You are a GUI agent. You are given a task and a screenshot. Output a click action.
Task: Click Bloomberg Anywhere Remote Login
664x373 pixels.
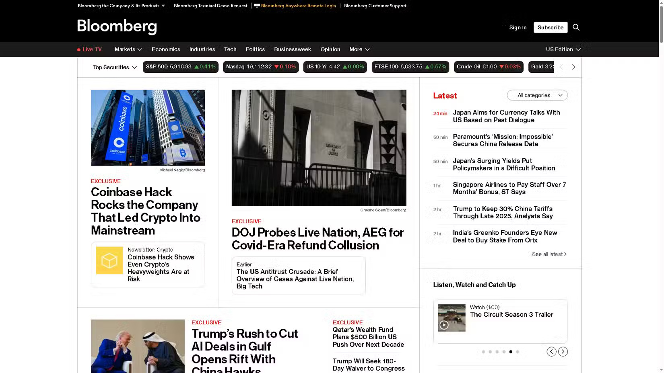[298, 6]
